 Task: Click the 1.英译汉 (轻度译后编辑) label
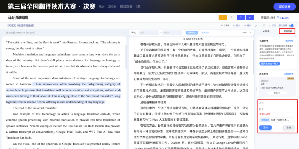click(x=20, y=25)
